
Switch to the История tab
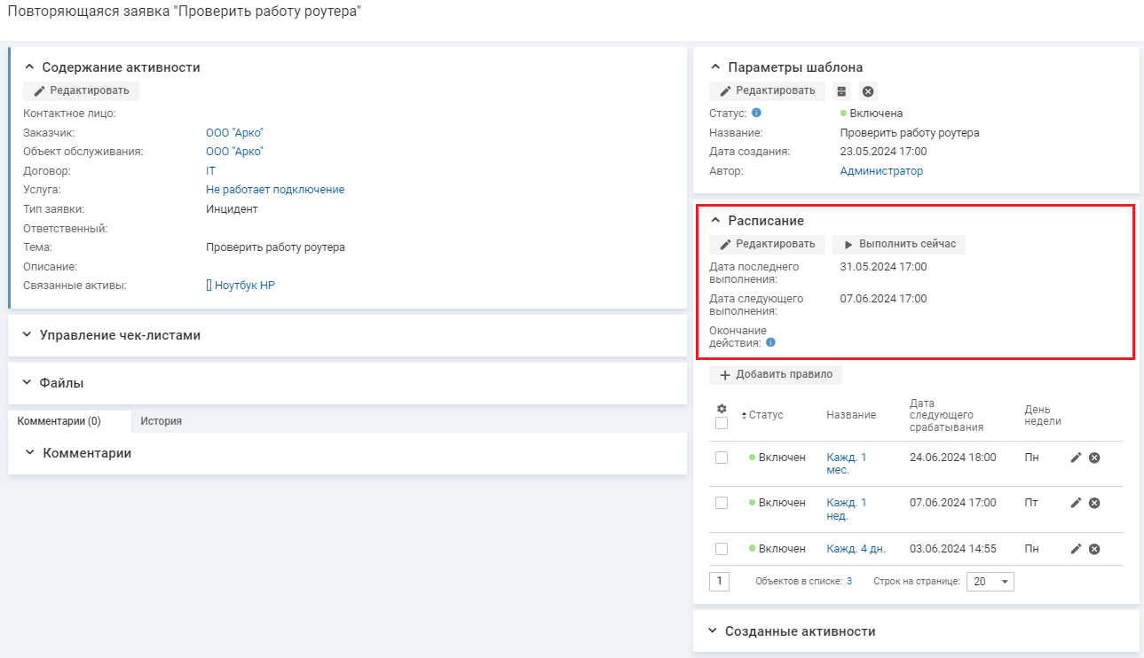pos(161,421)
